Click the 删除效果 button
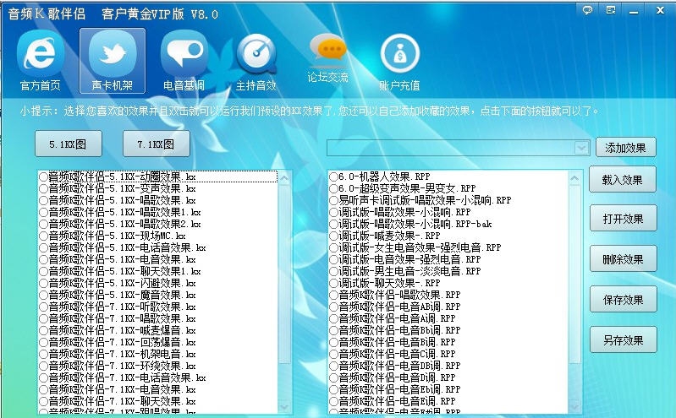 [x=623, y=259]
